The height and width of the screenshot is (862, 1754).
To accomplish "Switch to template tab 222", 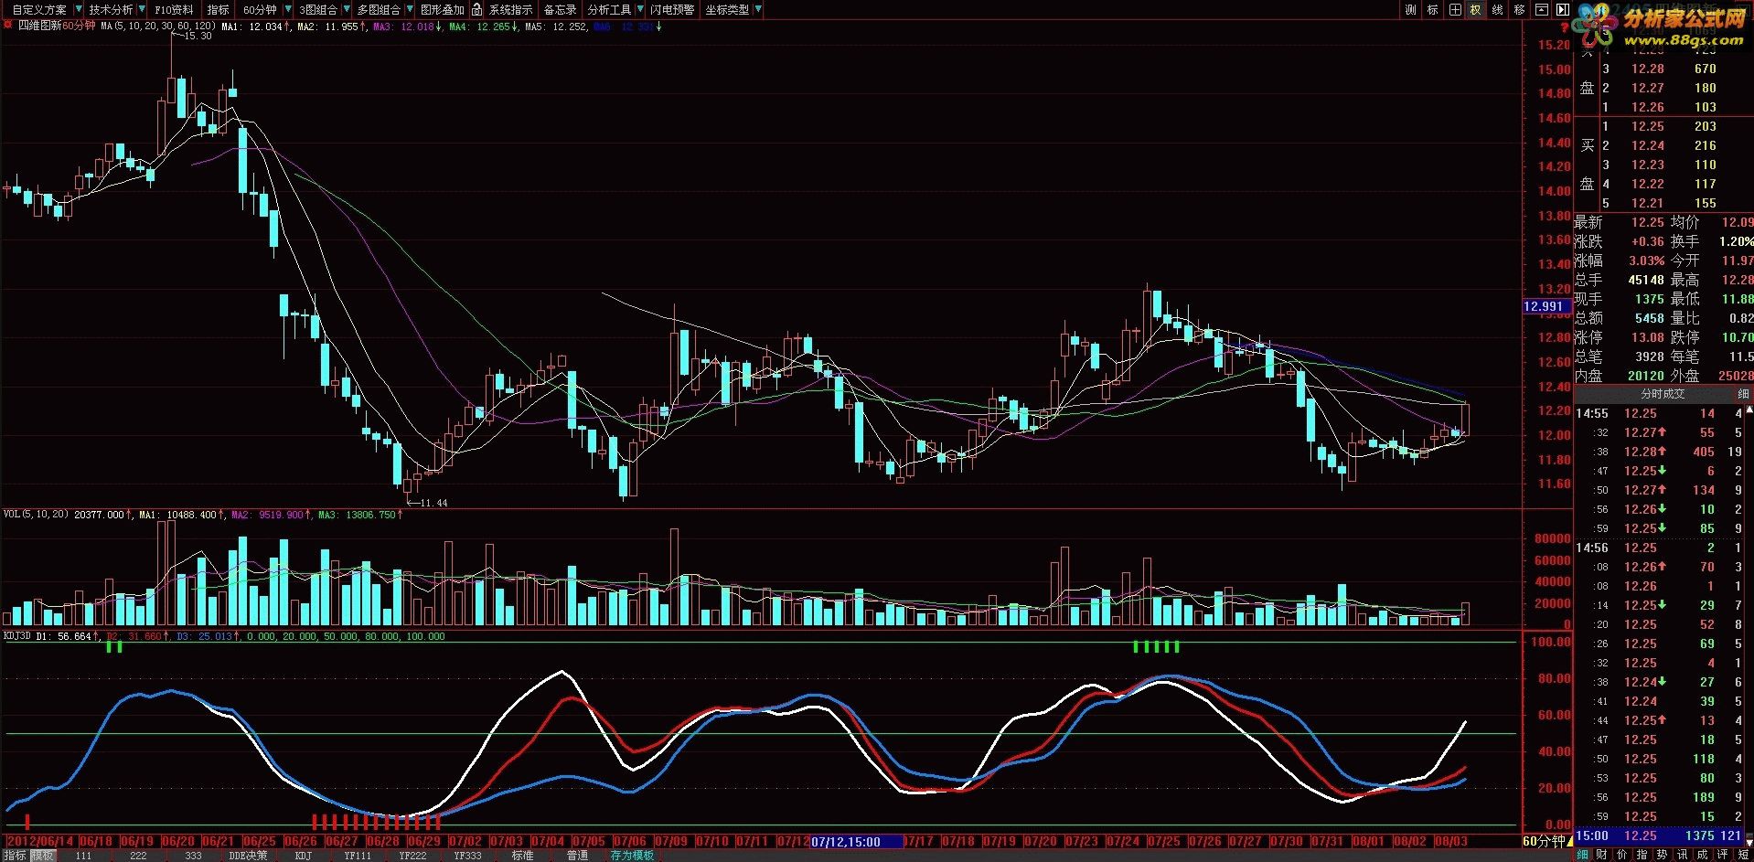I will 138,856.
